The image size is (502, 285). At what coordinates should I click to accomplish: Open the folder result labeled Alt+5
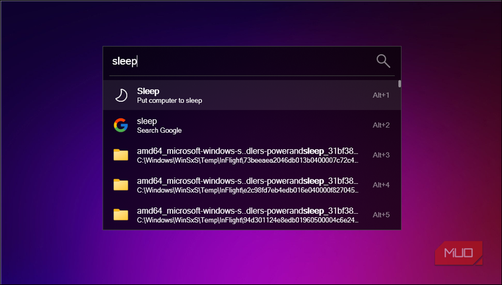tap(252, 214)
